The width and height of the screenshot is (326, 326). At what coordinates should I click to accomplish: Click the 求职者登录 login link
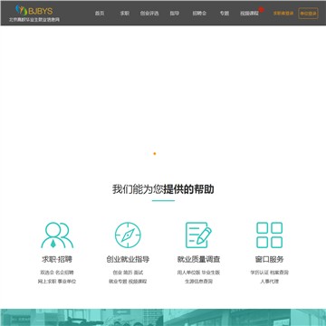coord(283,14)
